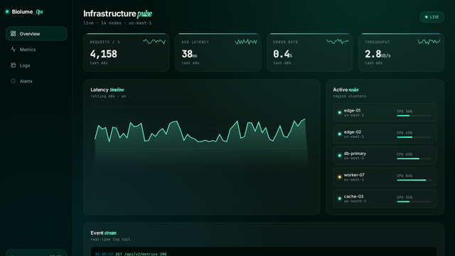Click the real-time log tail subtitle
Viewport: 455px width, 256px height.
click(x=110, y=240)
